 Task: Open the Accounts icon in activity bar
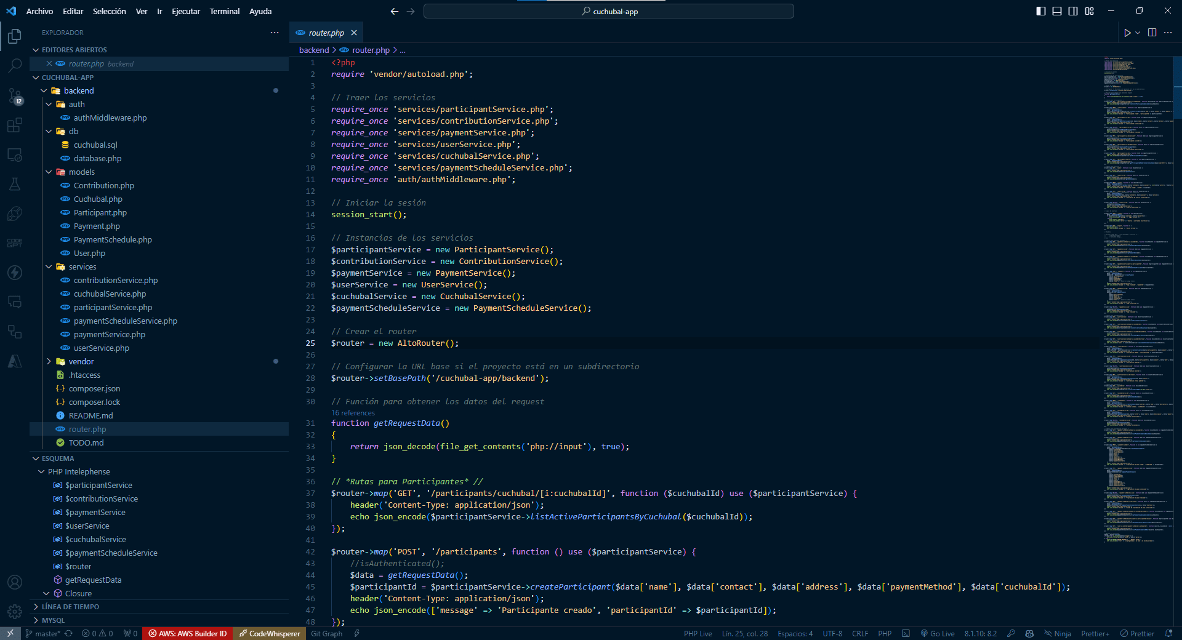tap(15, 582)
